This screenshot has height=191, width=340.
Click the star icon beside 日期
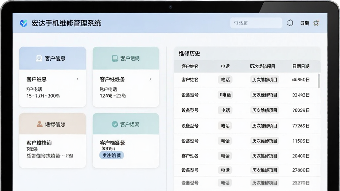(x=316, y=23)
